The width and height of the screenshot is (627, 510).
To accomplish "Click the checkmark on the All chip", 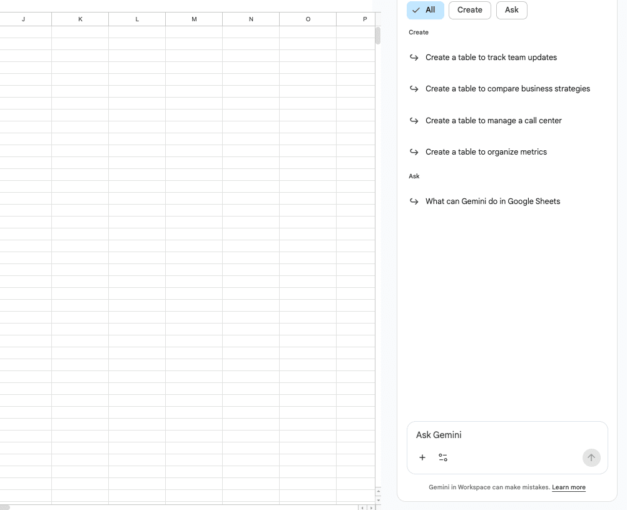I will point(416,11).
